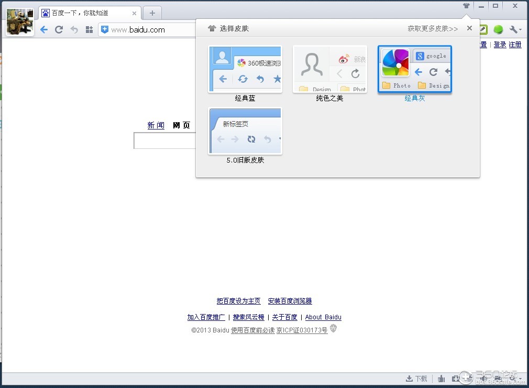Click the 登录 login link
Image resolution: width=529 pixels, height=388 pixels.
(500, 45)
